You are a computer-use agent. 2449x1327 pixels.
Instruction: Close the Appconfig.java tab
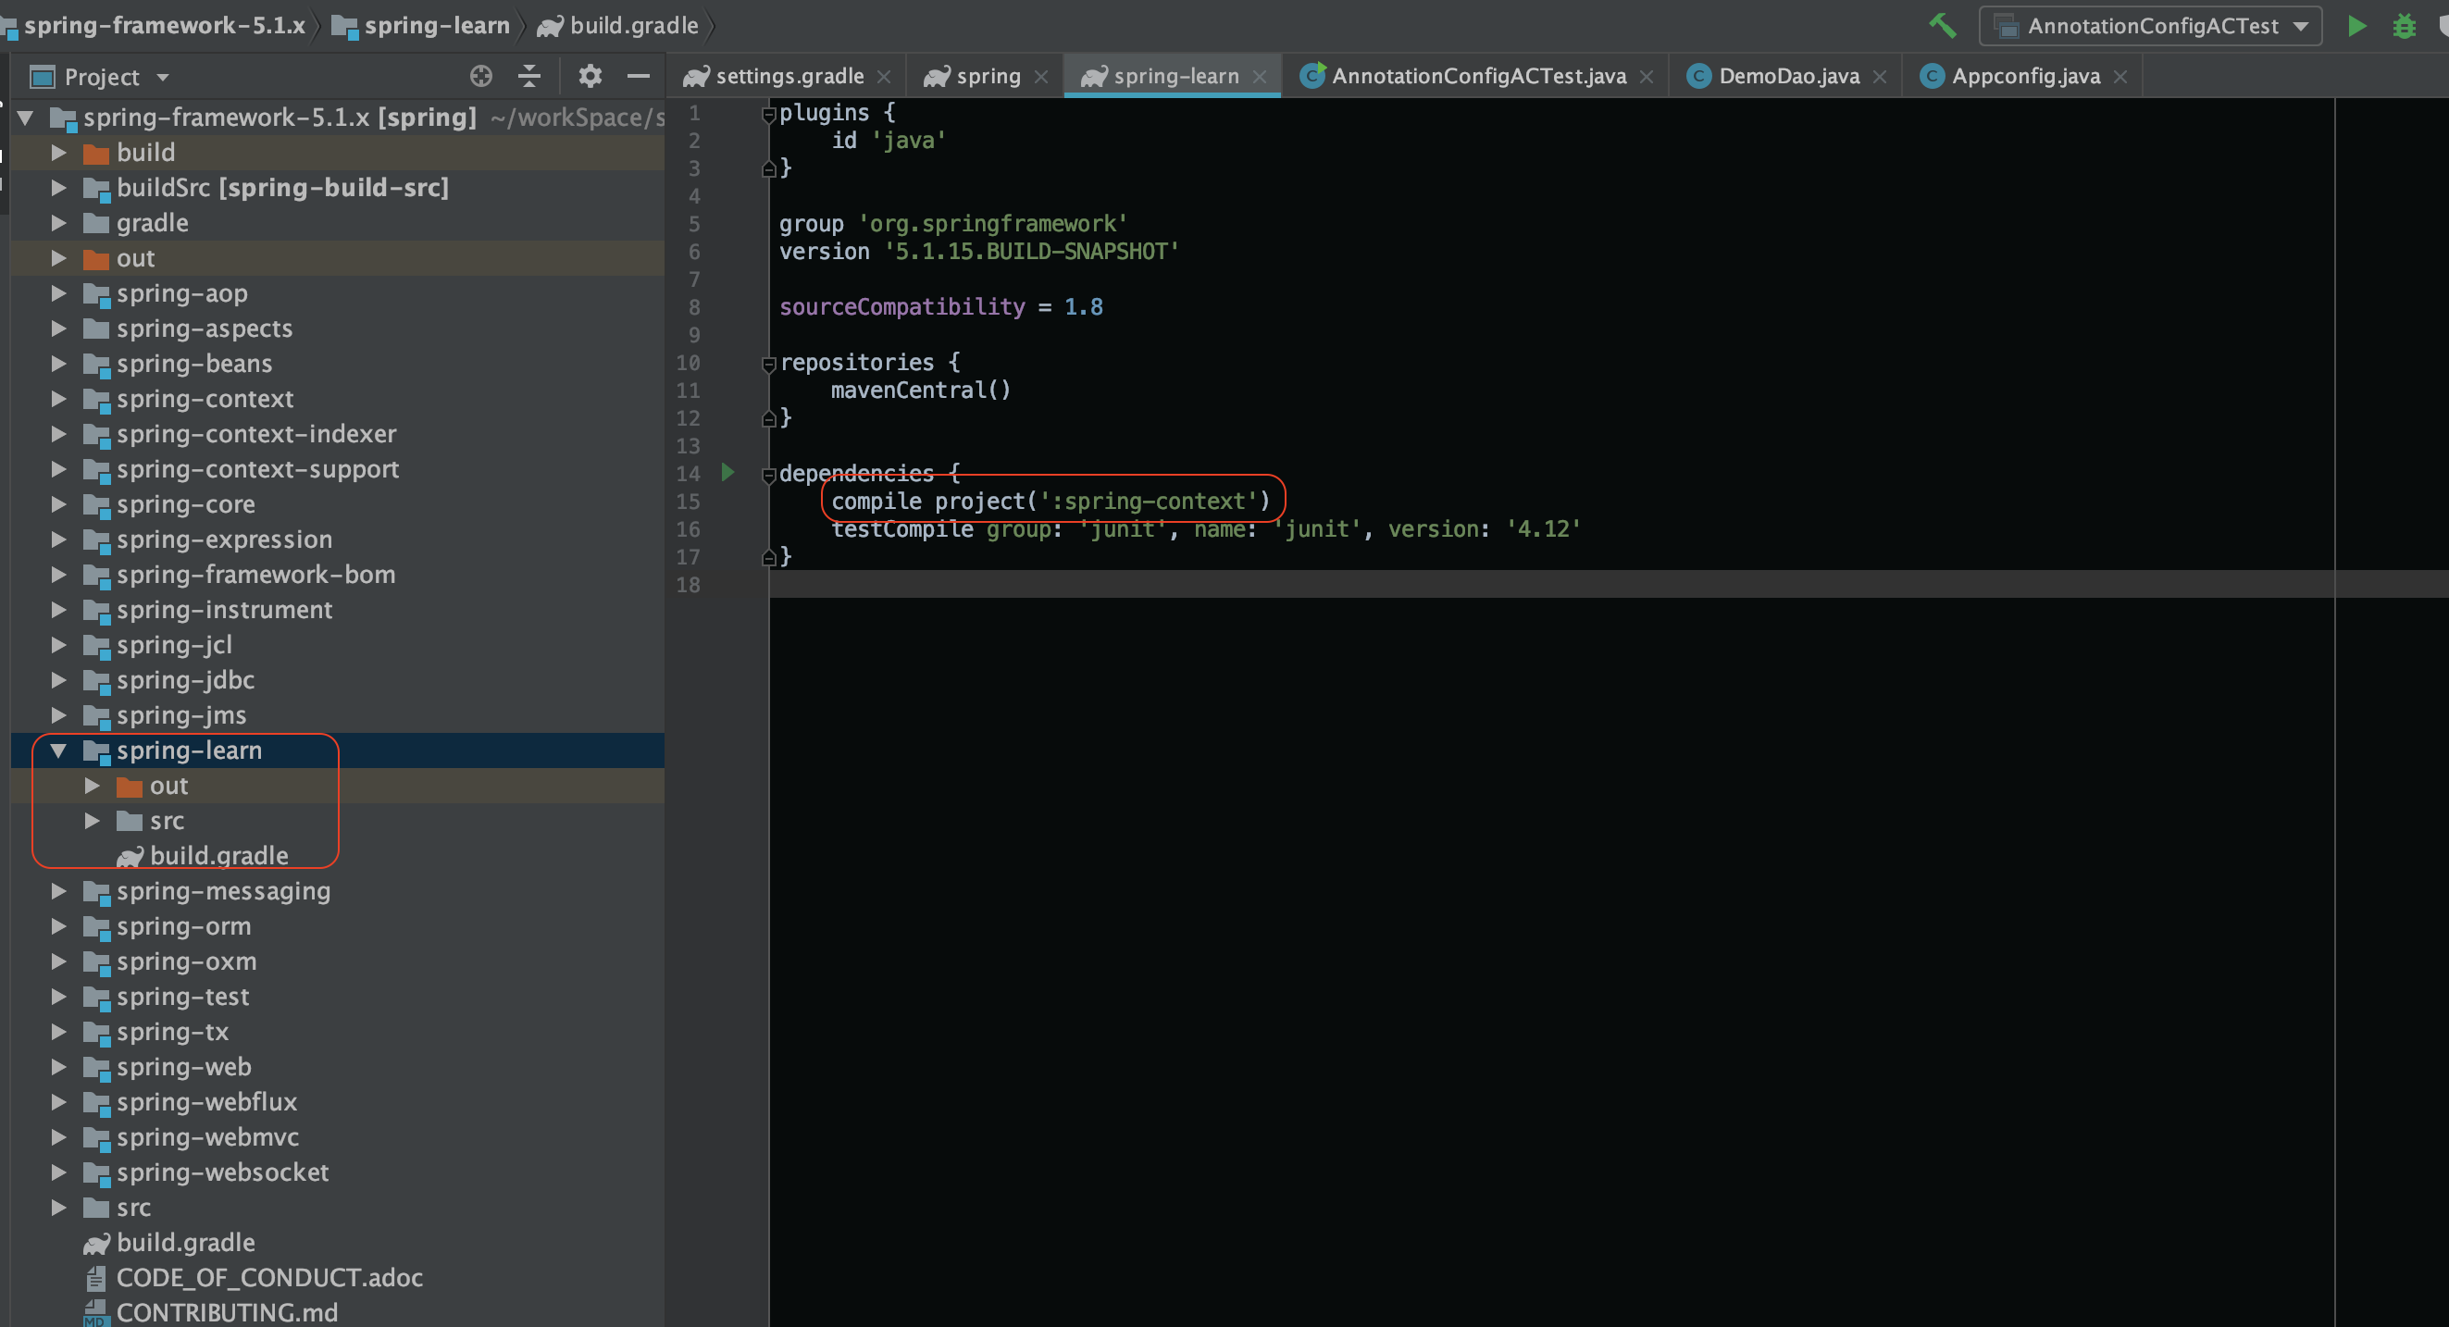pyautogui.click(x=2120, y=77)
